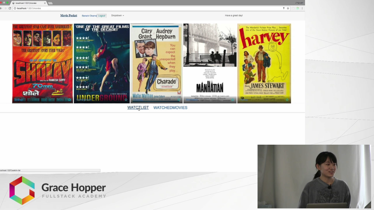Select the Charade movie poster
Screen dimensions: 374x210
point(156,64)
